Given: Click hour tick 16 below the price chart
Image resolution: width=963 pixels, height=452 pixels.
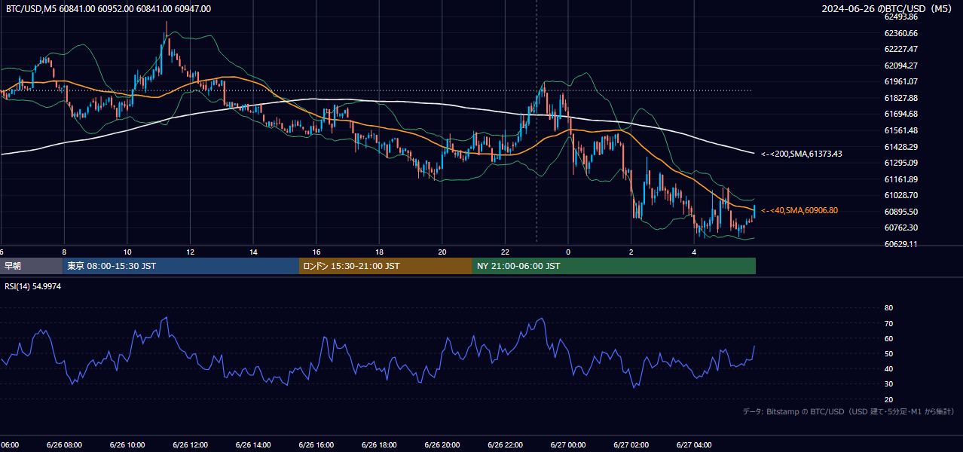Looking at the screenshot, I should 316,252.
